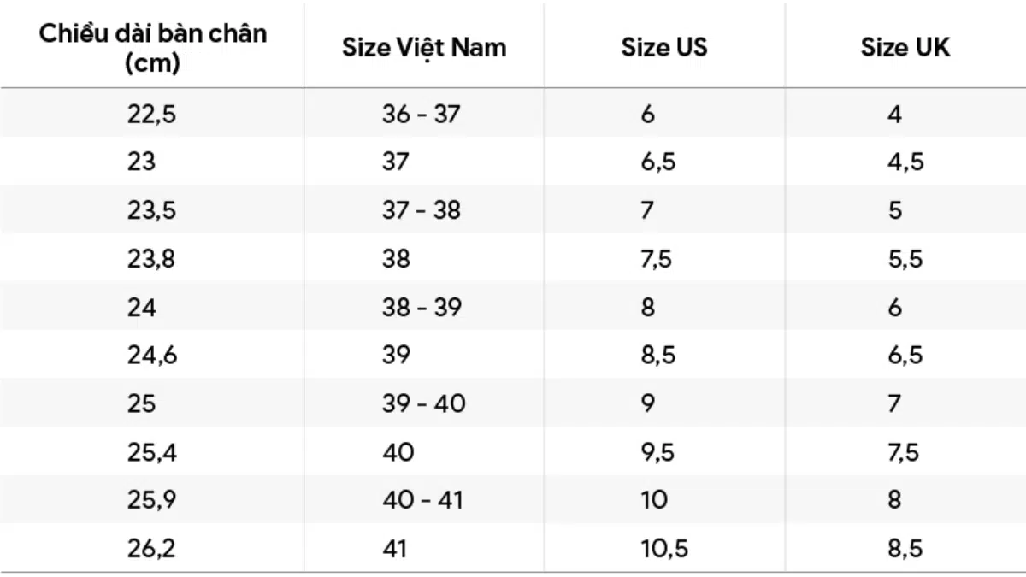This screenshot has height=577, width=1026.
Task: Click the "Size US" column header
Action: (664, 47)
